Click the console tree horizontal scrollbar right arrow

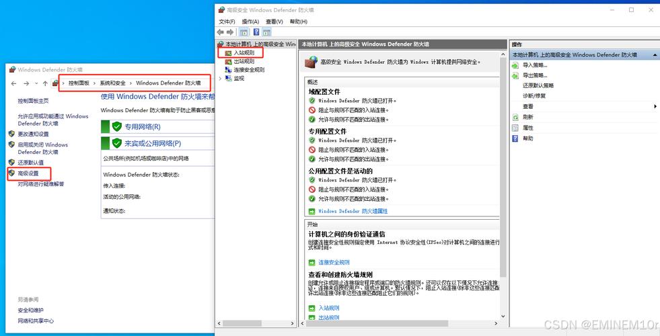[x=293, y=323]
